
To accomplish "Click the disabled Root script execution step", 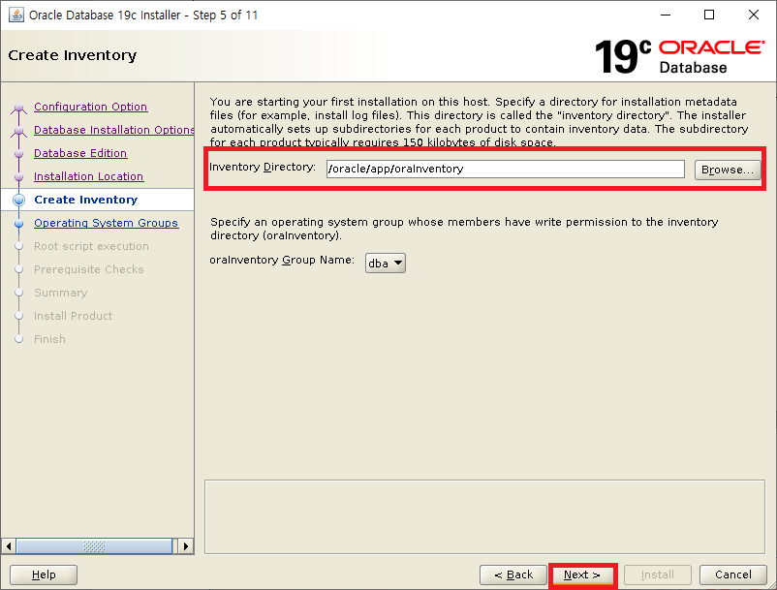I will pos(91,246).
